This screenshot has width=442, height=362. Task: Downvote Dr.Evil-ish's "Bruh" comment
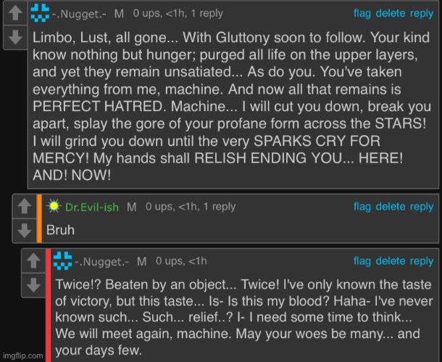pyautogui.click(x=23, y=229)
